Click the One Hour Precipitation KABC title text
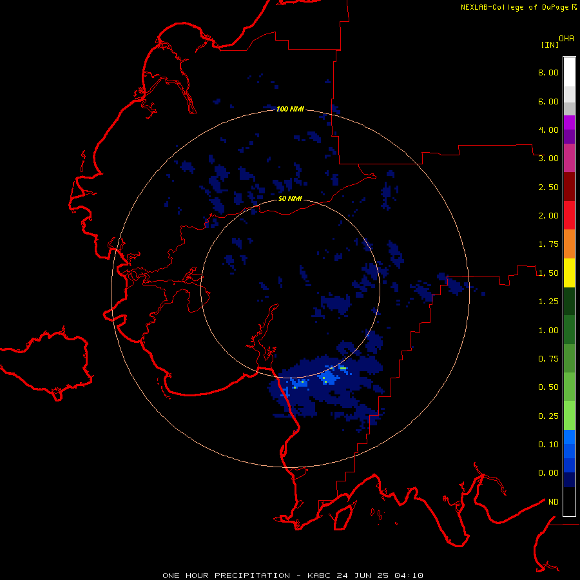This screenshot has height=580, width=580. pos(293,575)
